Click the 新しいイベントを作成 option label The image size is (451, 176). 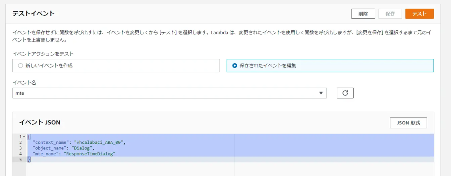(49, 66)
